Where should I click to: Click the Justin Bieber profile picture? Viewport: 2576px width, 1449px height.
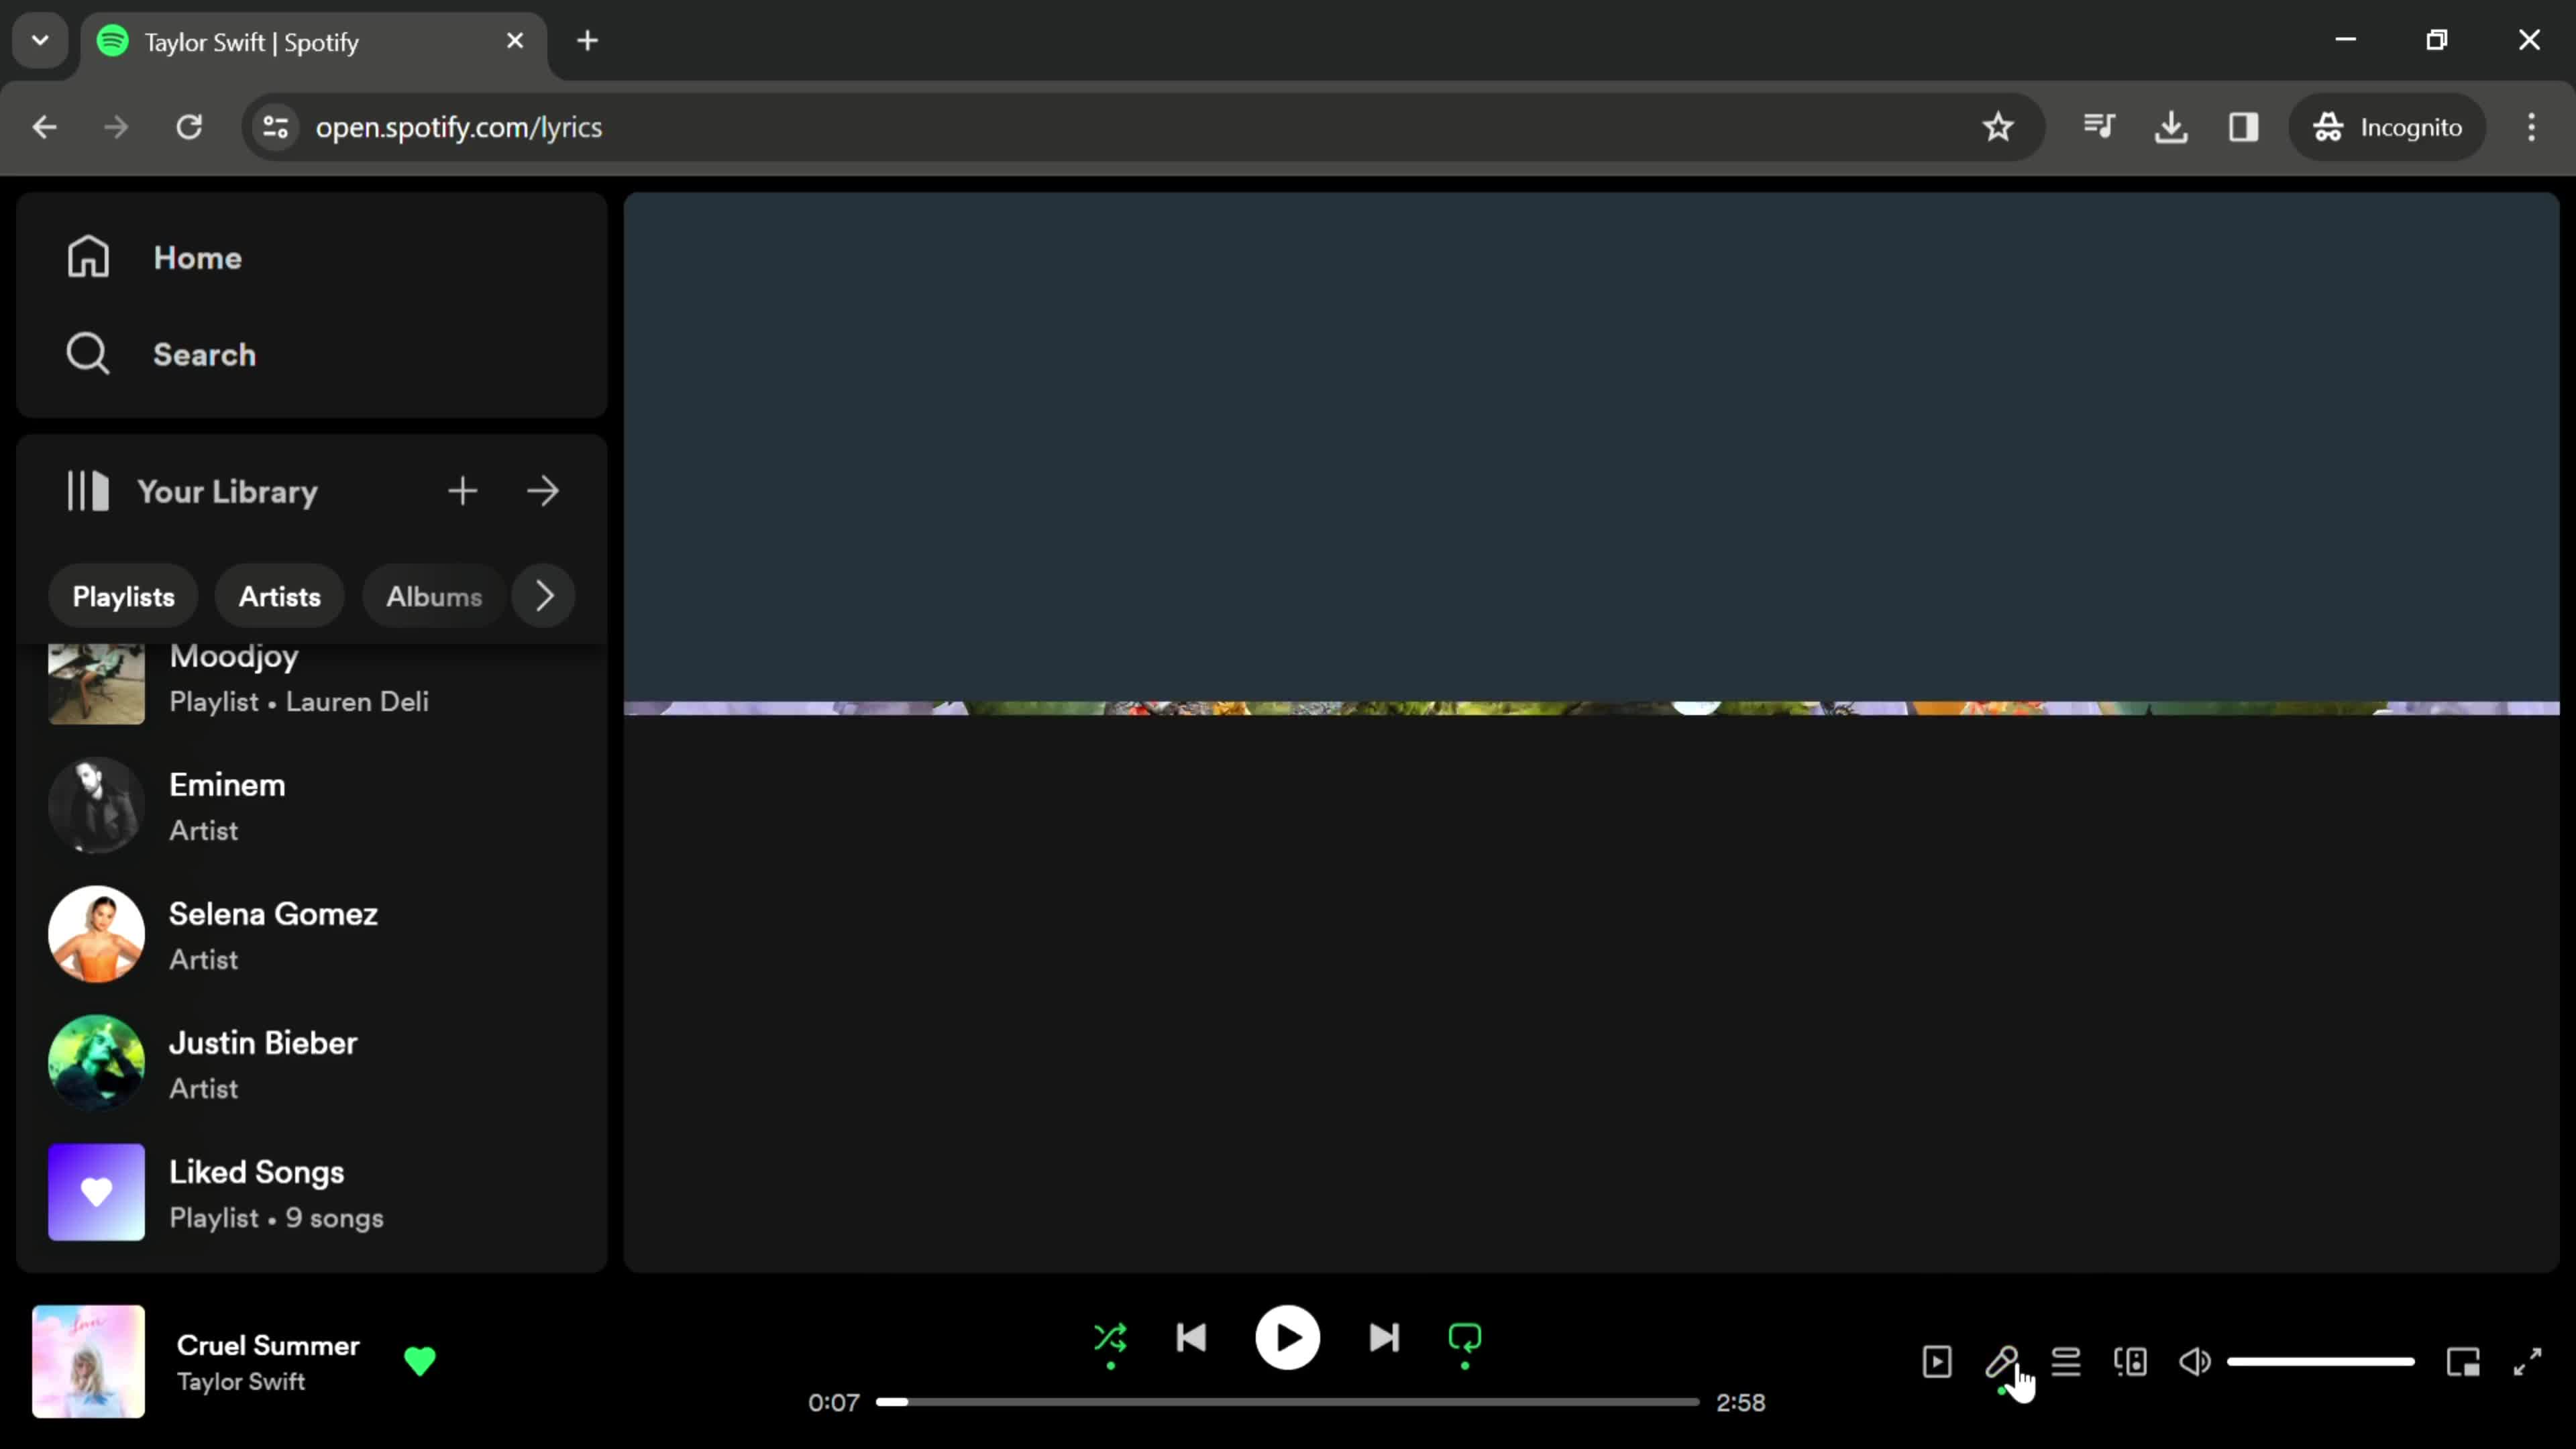point(97,1064)
